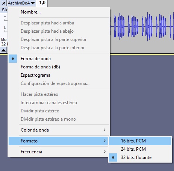This screenshot has height=171, width=174.
Task: Click the Silenciar button on the track panel
Action: tap(4, 10)
